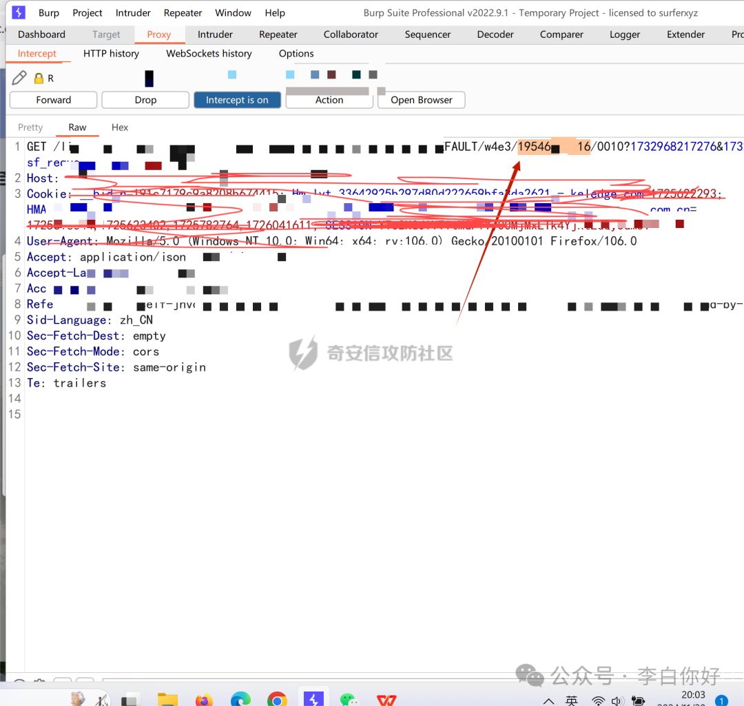Click the battery tray icon
The height and width of the screenshot is (706, 744).
click(638, 701)
